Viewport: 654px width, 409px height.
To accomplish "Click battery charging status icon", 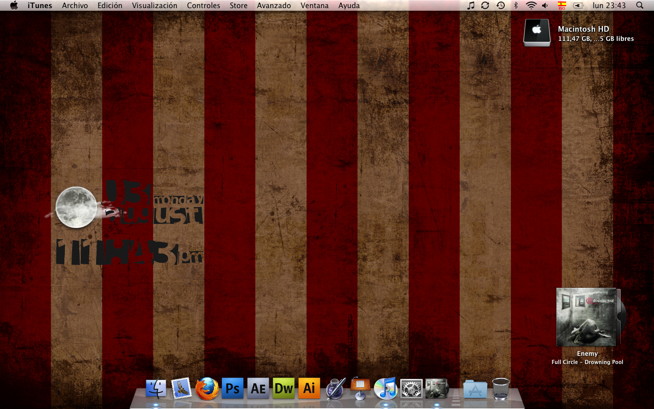I will (578, 6).
